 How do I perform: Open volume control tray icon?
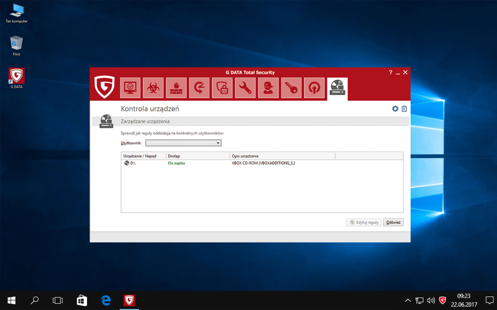(431, 301)
